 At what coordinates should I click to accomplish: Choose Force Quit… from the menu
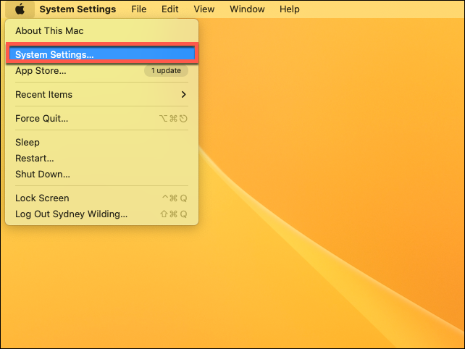42,119
